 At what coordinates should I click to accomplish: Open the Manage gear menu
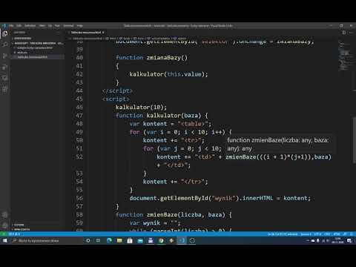[x=4, y=225]
